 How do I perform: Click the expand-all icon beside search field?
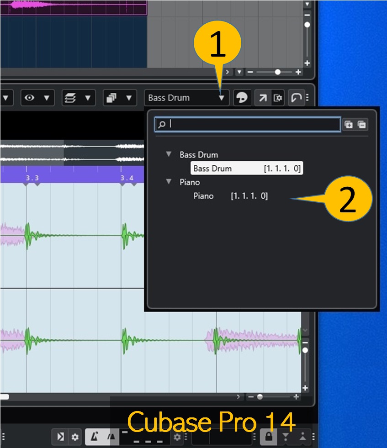click(349, 125)
